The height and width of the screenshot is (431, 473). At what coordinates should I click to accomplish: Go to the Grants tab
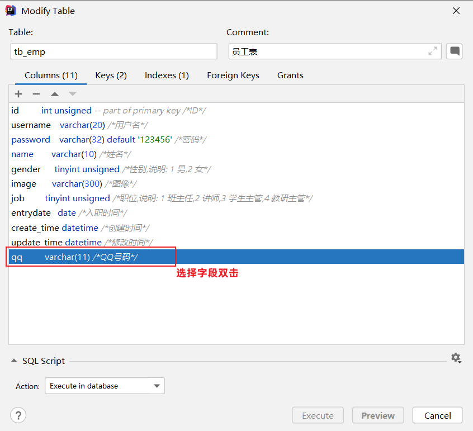pos(290,75)
